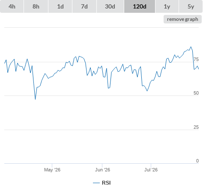Click the May '26 axis label
The image size is (203, 194).
pyautogui.click(x=52, y=170)
